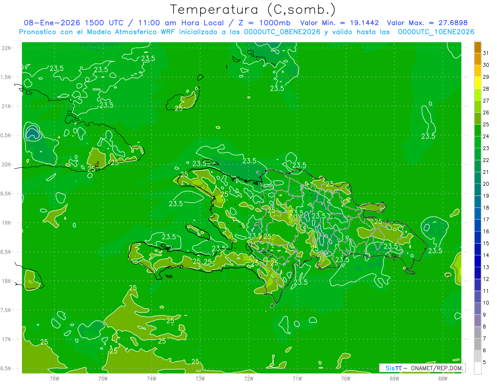Click the 20N latitude axis label
Screen dimensions: 497x384
coord(6,164)
